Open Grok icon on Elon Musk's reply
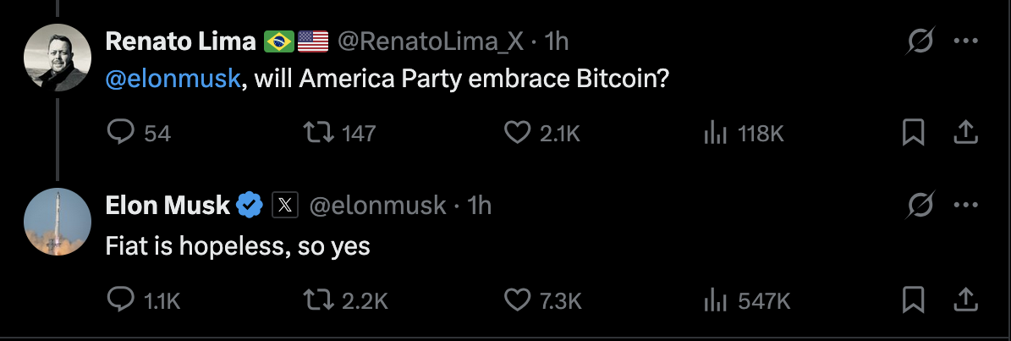The width and height of the screenshot is (1011, 341). point(920,205)
